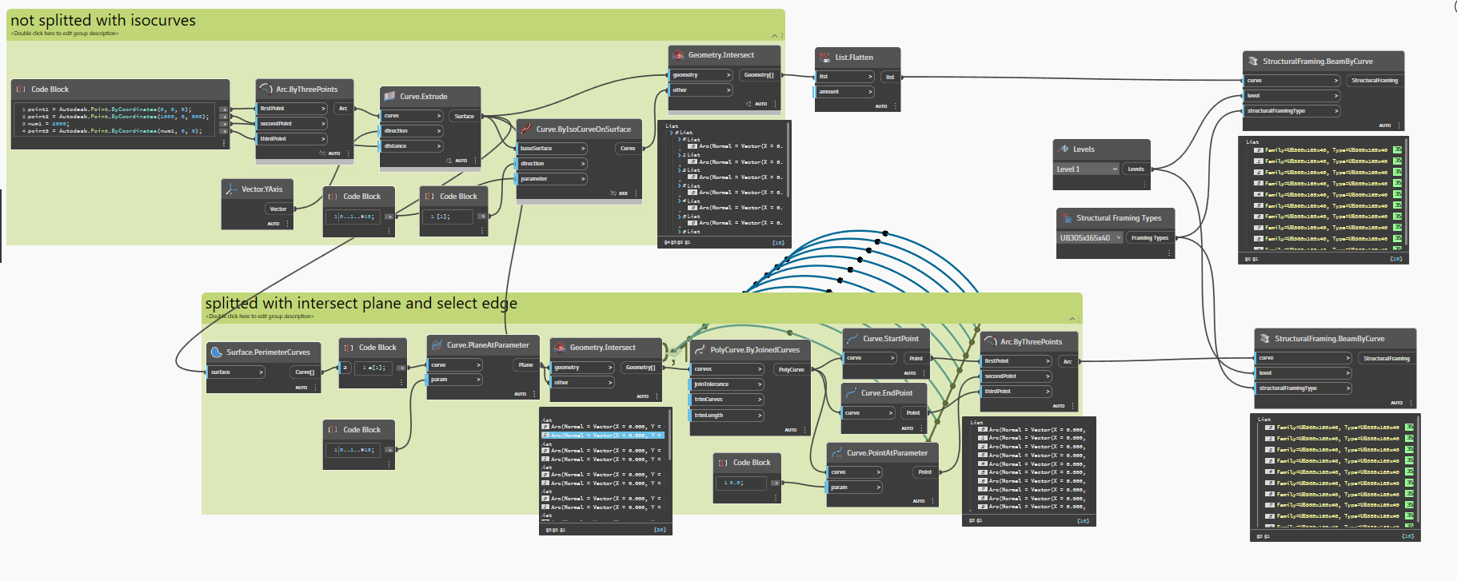Image resolution: width=1457 pixels, height=581 pixels.
Task: Click the Surface.PerimeterCurves node icon
Action: (x=216, y=352)
